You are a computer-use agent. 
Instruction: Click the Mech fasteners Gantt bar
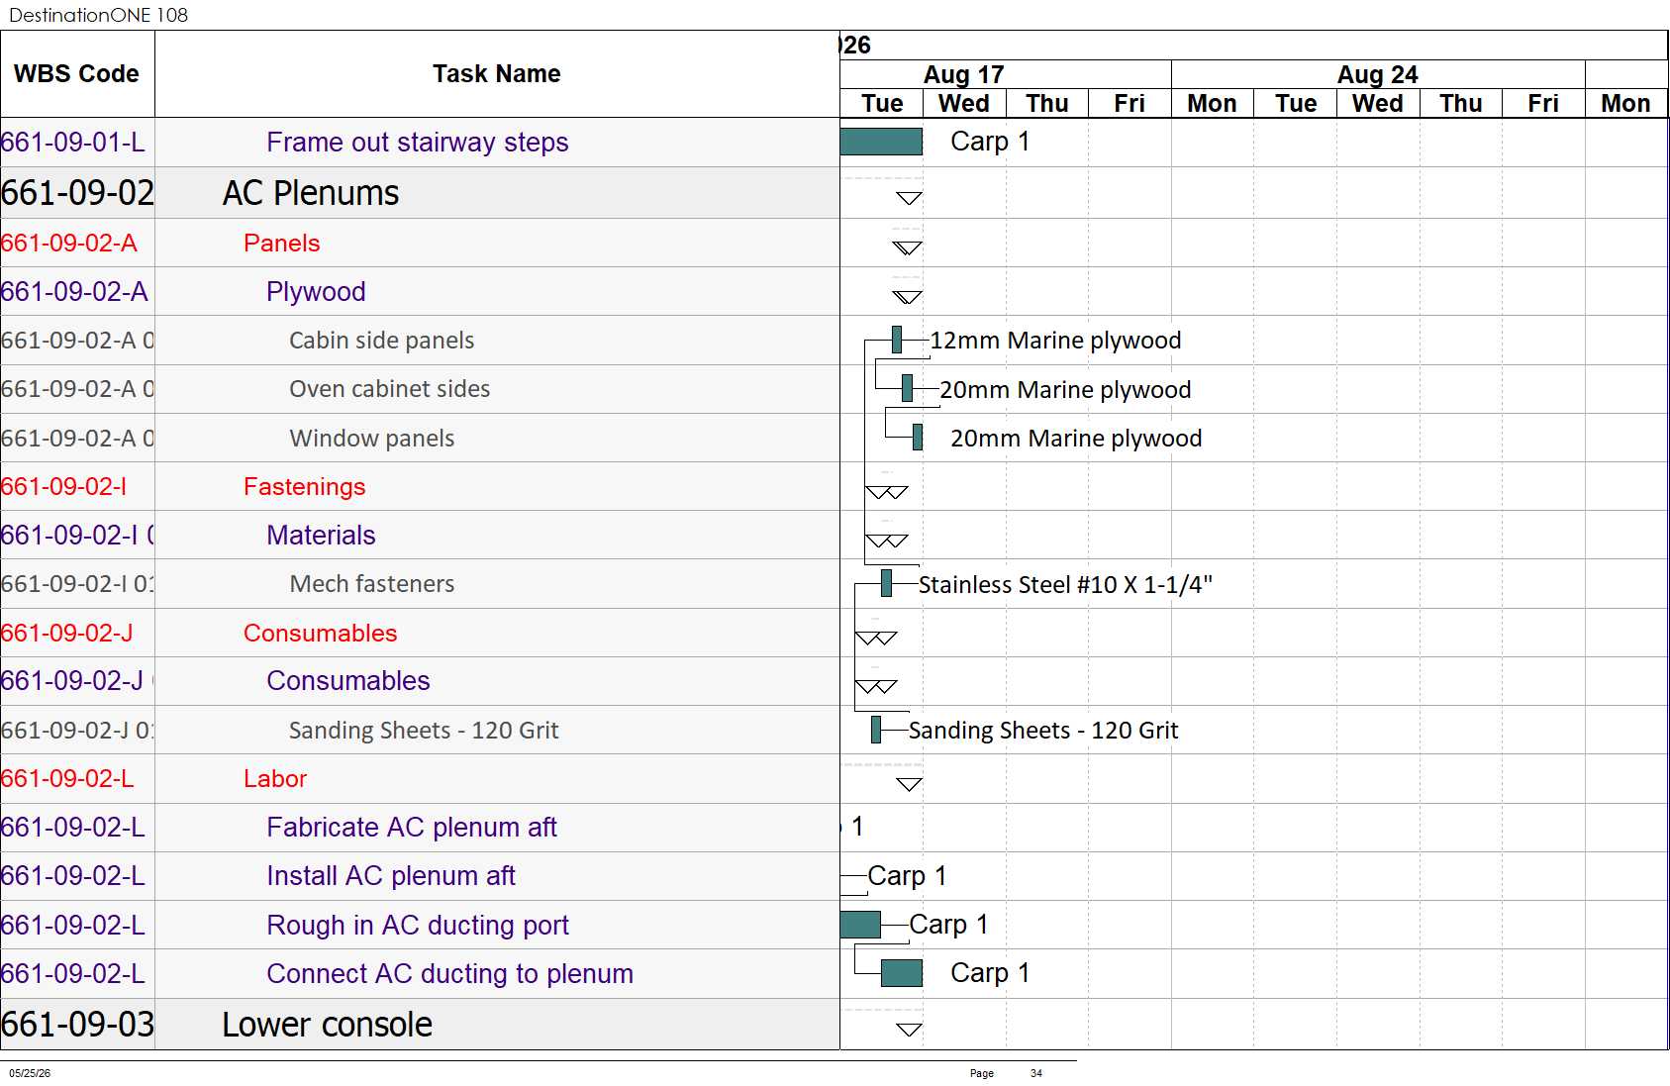(886, 583)
